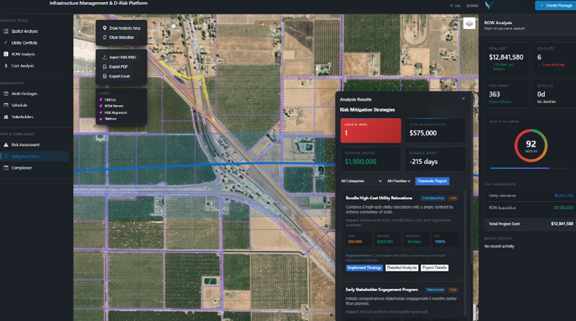Open the map layers stack icon
The image size is (576, 321).
(x=469, y=24)
